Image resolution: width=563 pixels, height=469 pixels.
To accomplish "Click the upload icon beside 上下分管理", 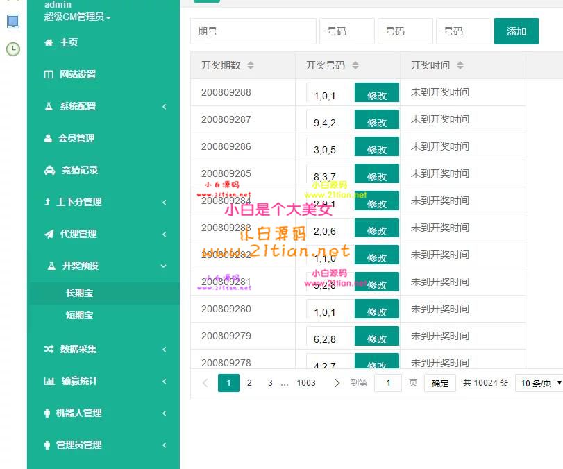I will tap(47, 202).
